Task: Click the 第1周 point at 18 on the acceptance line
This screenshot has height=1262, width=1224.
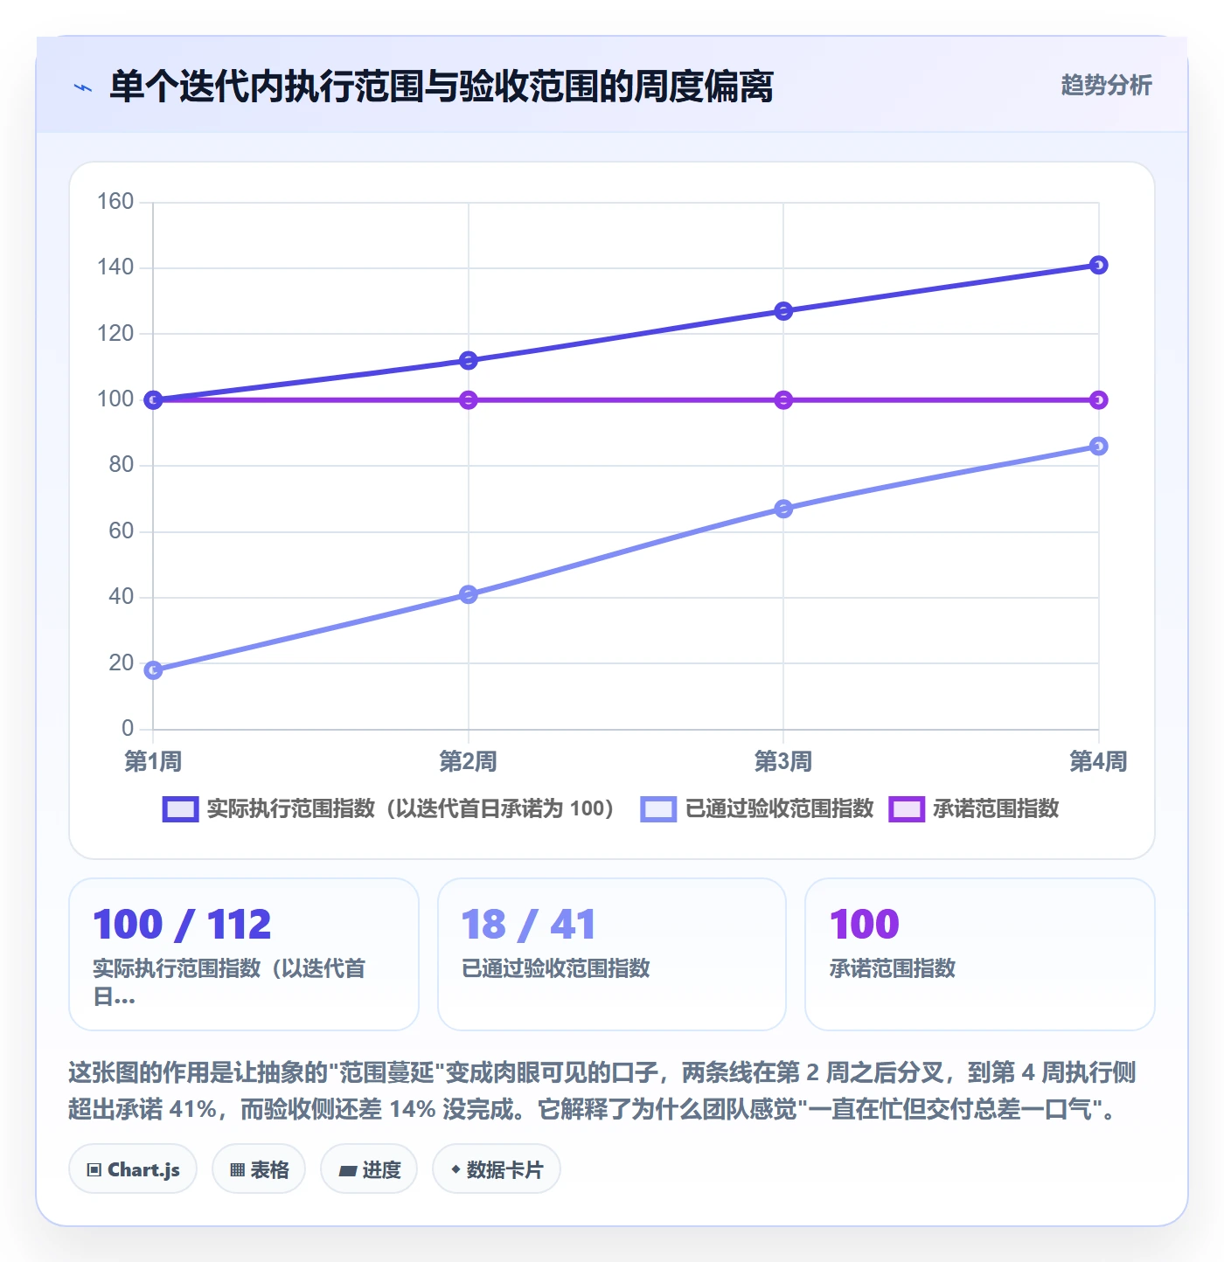Action: click(x=153, y=670)
